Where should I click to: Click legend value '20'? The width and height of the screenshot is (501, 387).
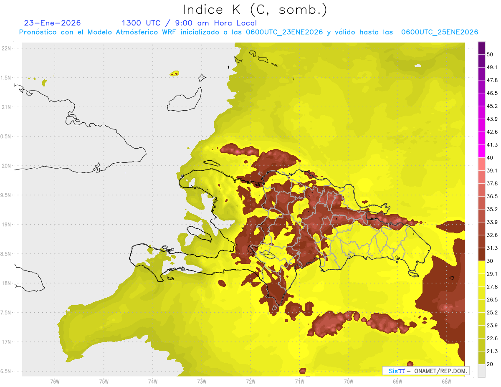tap(490, 364)
